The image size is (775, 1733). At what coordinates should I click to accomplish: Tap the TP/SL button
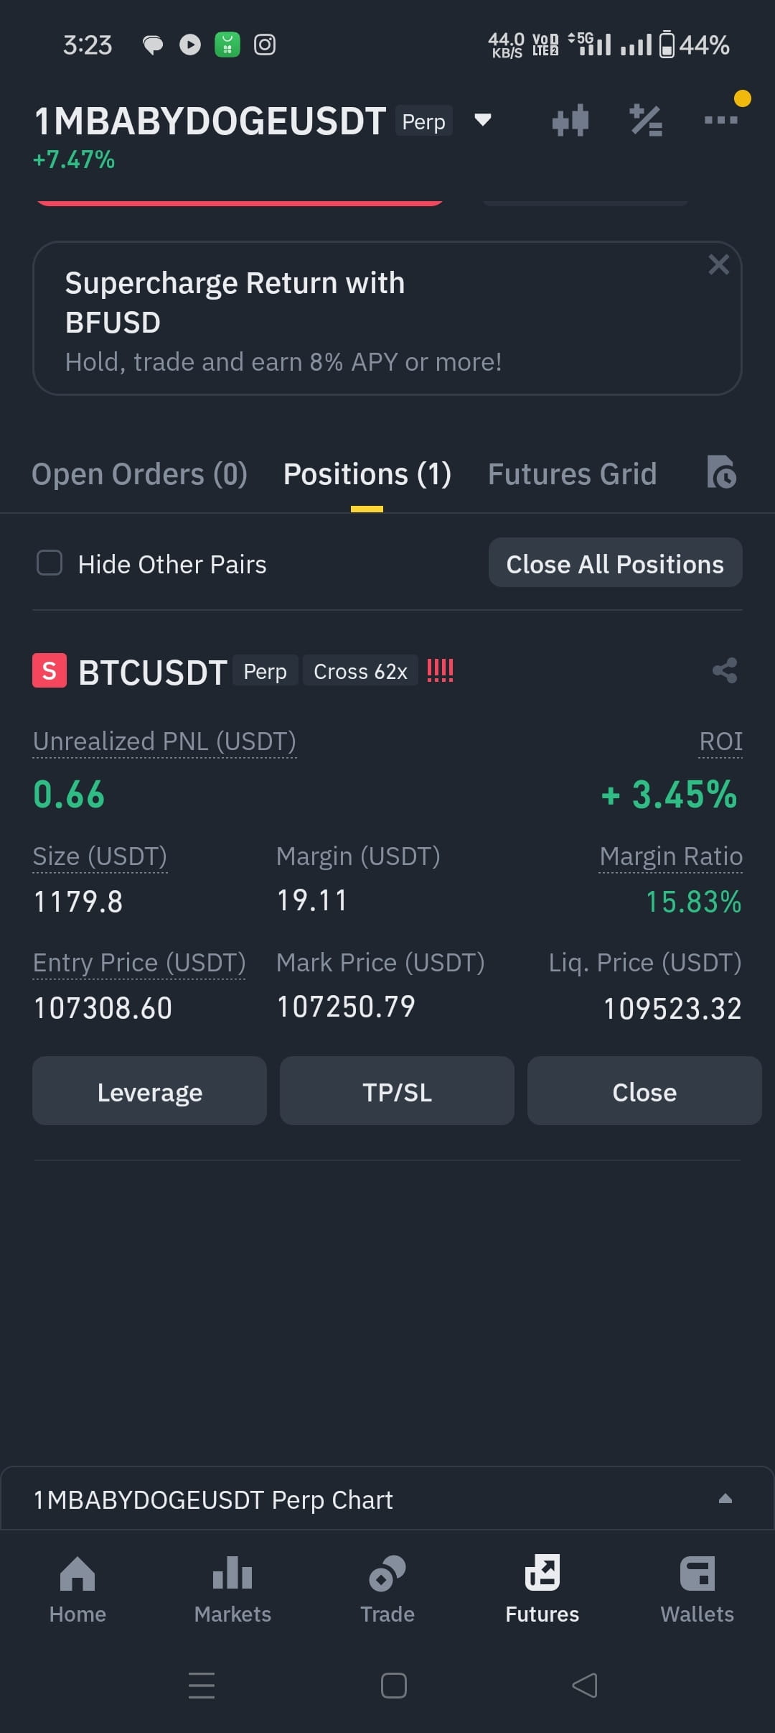pos(397,1091)
